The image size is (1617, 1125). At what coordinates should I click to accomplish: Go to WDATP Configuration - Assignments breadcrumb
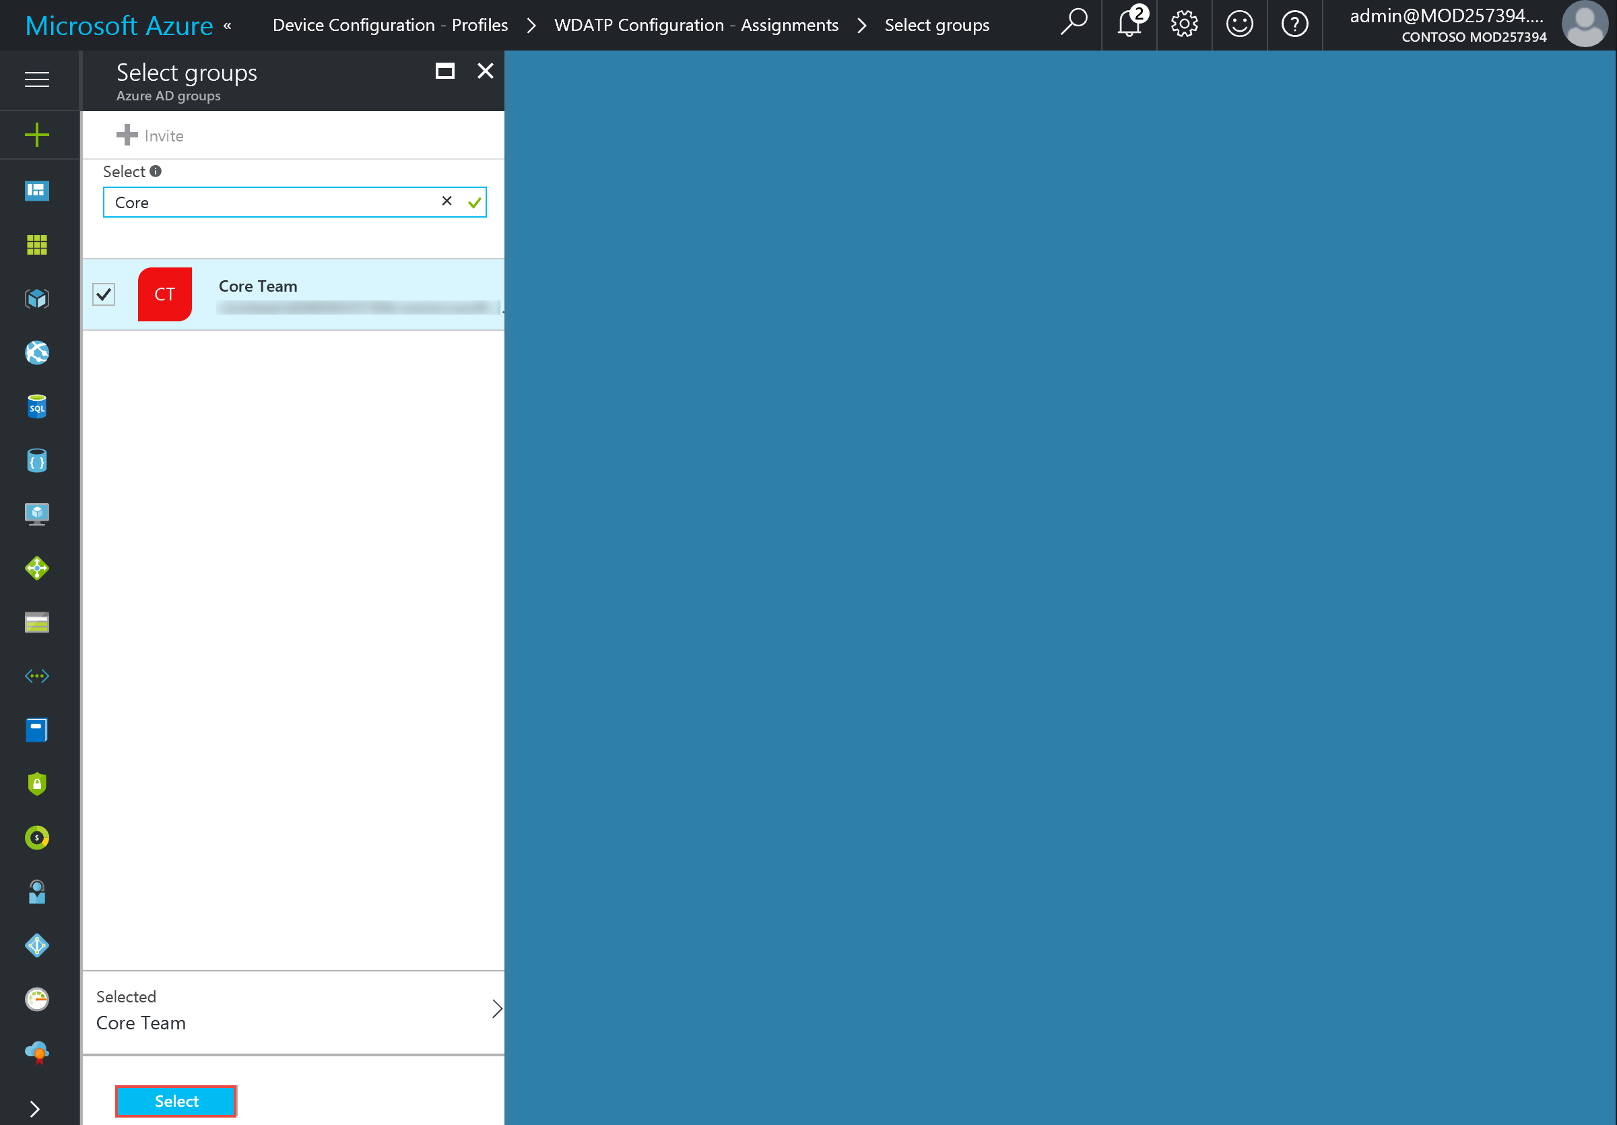coord(696,26)
